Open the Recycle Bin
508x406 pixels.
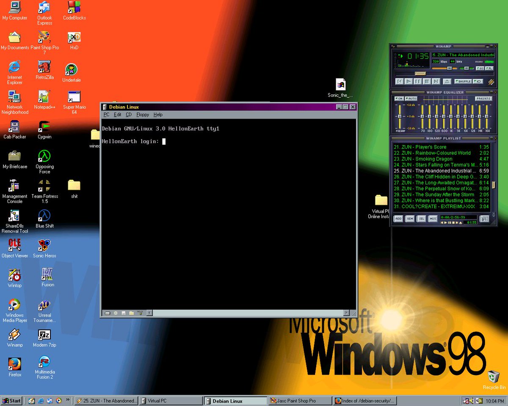pos(494,380)
